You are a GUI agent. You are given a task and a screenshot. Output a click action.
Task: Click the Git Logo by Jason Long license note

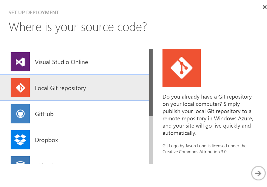click(204, 149)
